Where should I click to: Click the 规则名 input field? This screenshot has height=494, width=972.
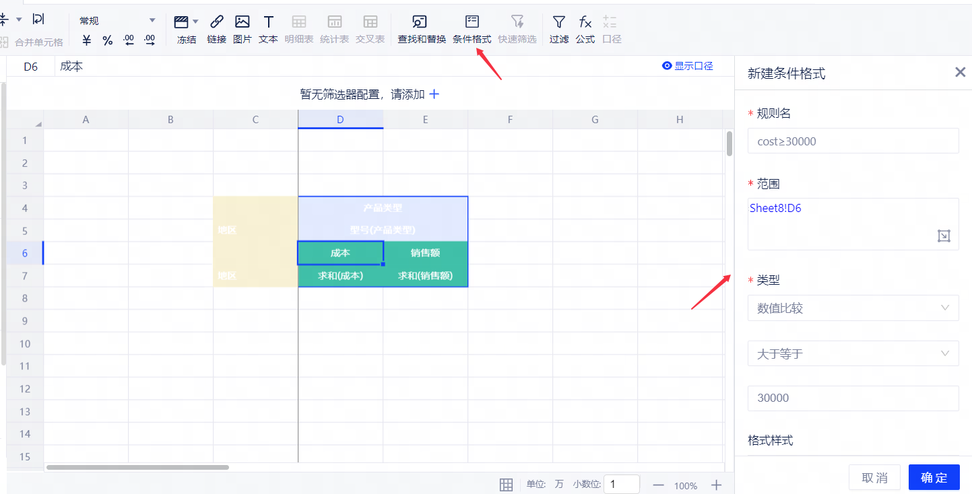point(853,141)
